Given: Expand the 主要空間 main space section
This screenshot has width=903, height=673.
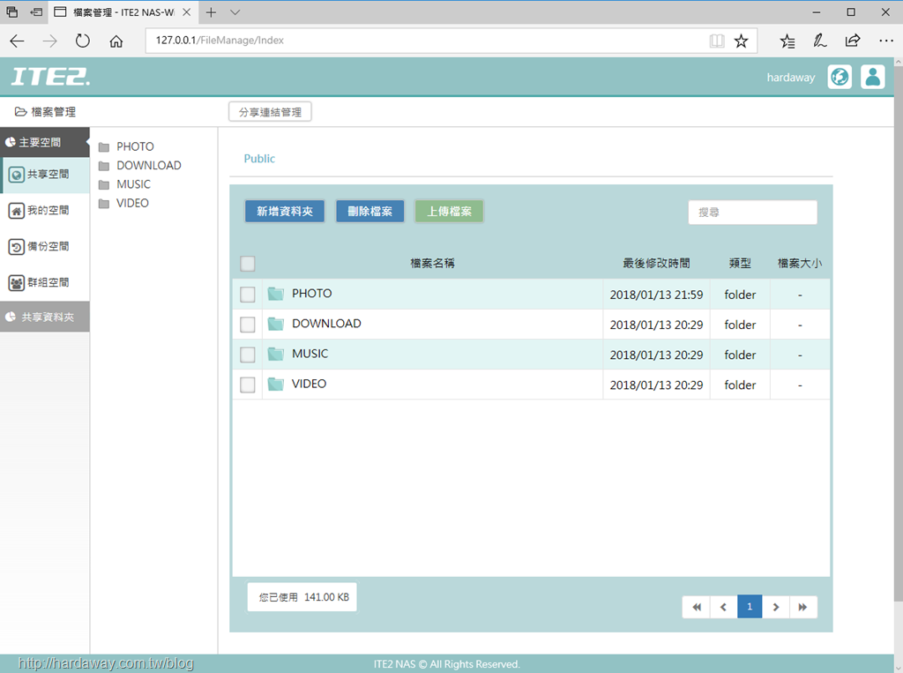Looking at the screenshot, I should 45,142.
